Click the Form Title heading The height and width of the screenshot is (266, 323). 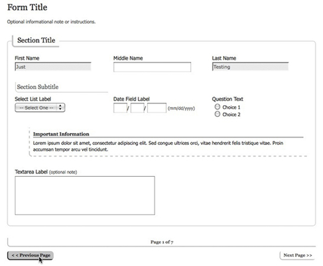coord(27,7)
